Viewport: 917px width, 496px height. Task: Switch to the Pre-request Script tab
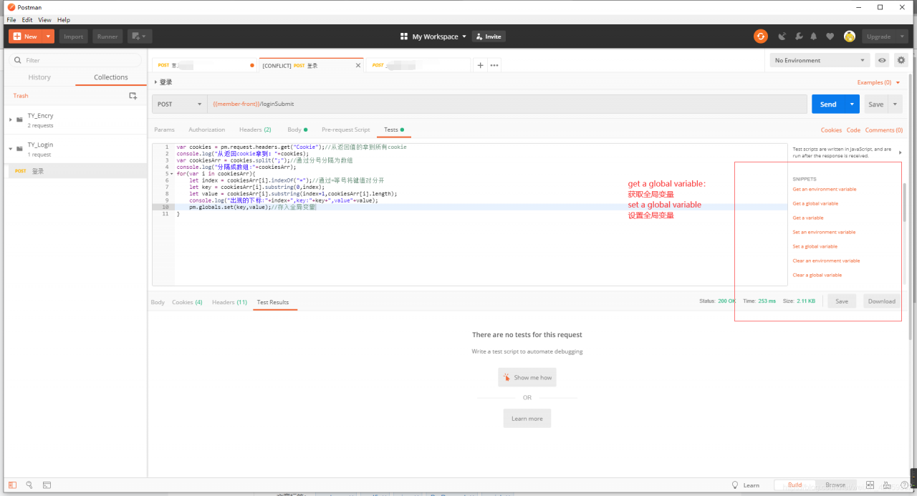point(346,130)
